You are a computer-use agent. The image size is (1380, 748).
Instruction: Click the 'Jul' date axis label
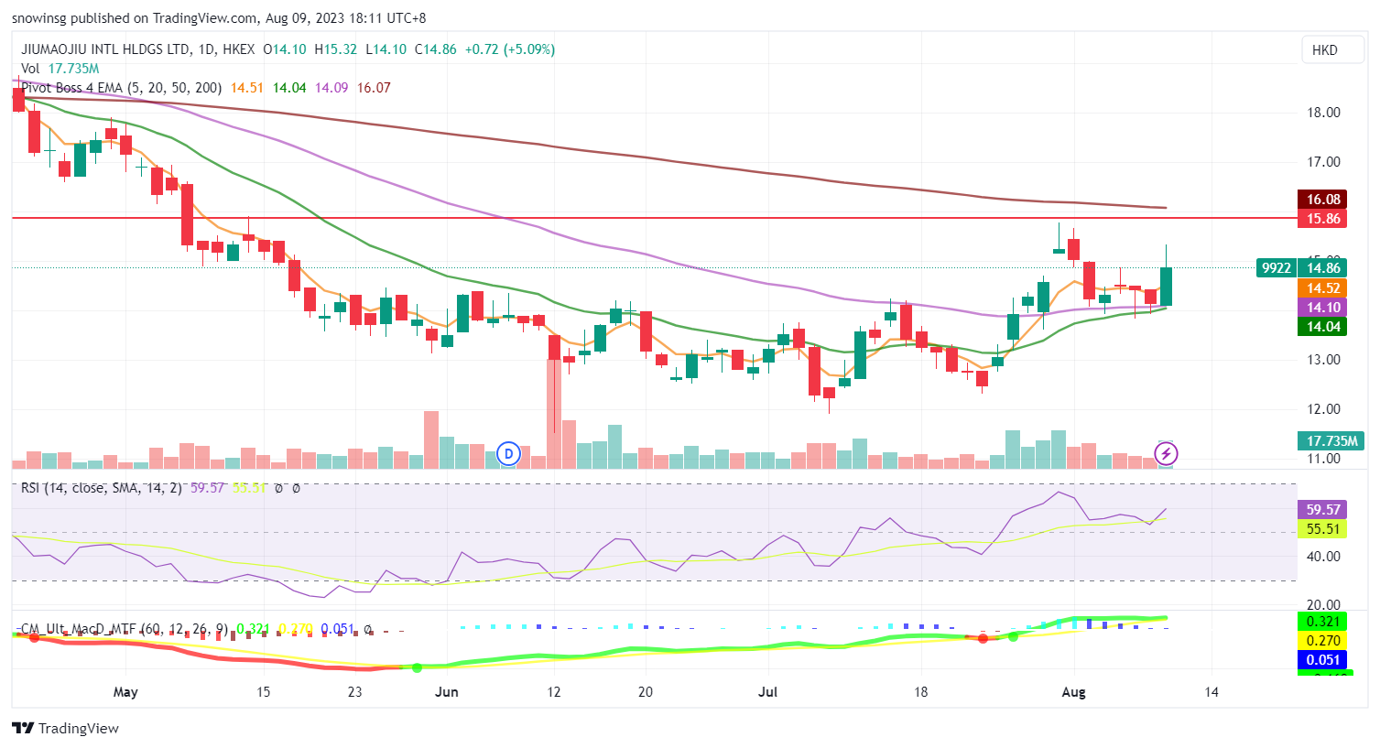coord(767,692)
